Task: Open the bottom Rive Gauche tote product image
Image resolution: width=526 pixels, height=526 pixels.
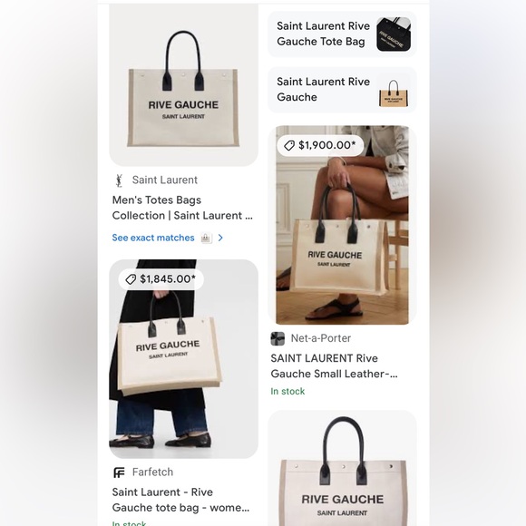Action: tap(342, 468)
